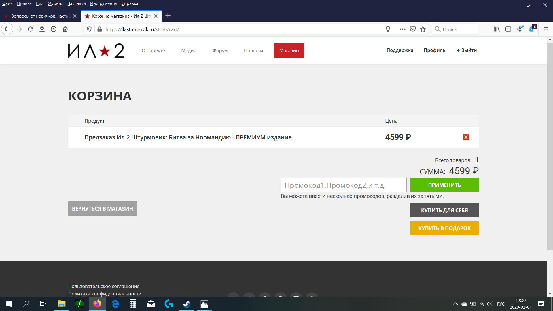Open a new browser tab
553x311 pixels.
168,16
